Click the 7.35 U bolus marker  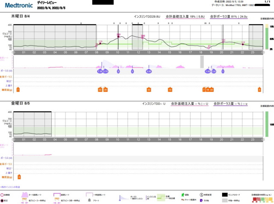[x=100, y=71]
